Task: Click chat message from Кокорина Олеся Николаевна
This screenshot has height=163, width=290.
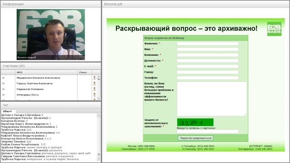Action: tap(26, 139)
